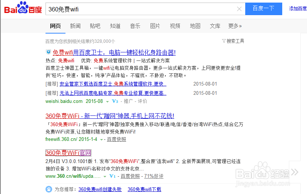Image resolution: width=307 pixels, height=194 pixels.
Task: Open the 音乐 tab
Action: click(135, 26)
